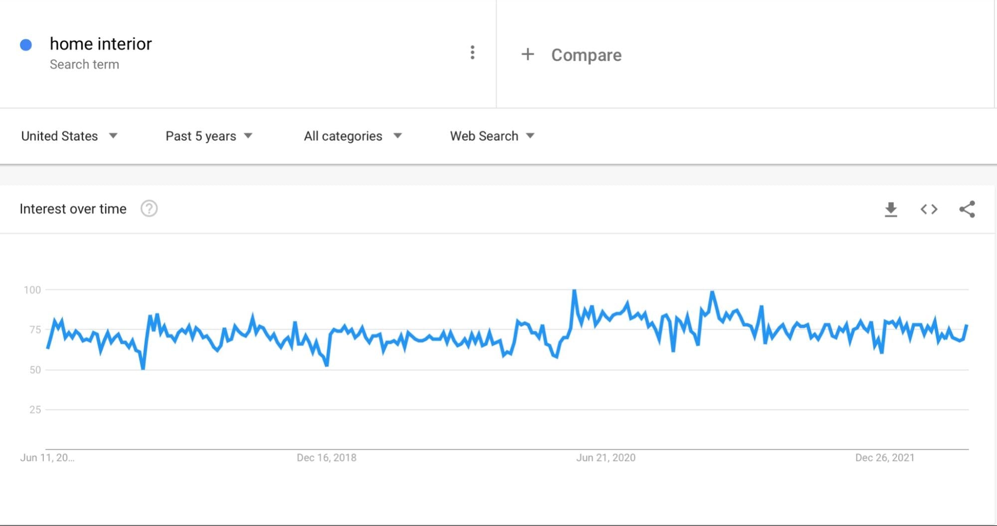Image resolution: width=997 pixels, height=526 pixels.
Task: Click the Search term label under home interior
Action: [x=84, y=64]
